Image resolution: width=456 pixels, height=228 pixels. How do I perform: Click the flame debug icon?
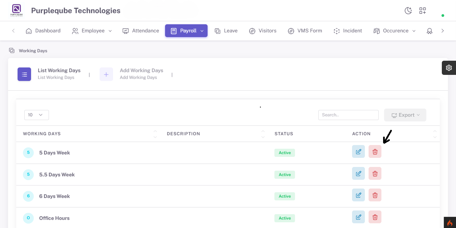[450, 223]
